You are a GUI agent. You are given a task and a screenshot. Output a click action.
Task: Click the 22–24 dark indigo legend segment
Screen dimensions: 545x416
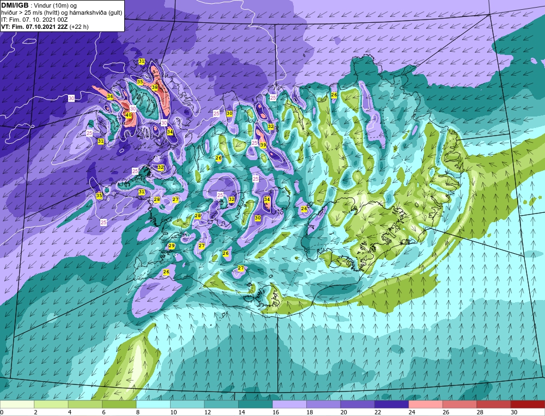click(x=392, y=404)
